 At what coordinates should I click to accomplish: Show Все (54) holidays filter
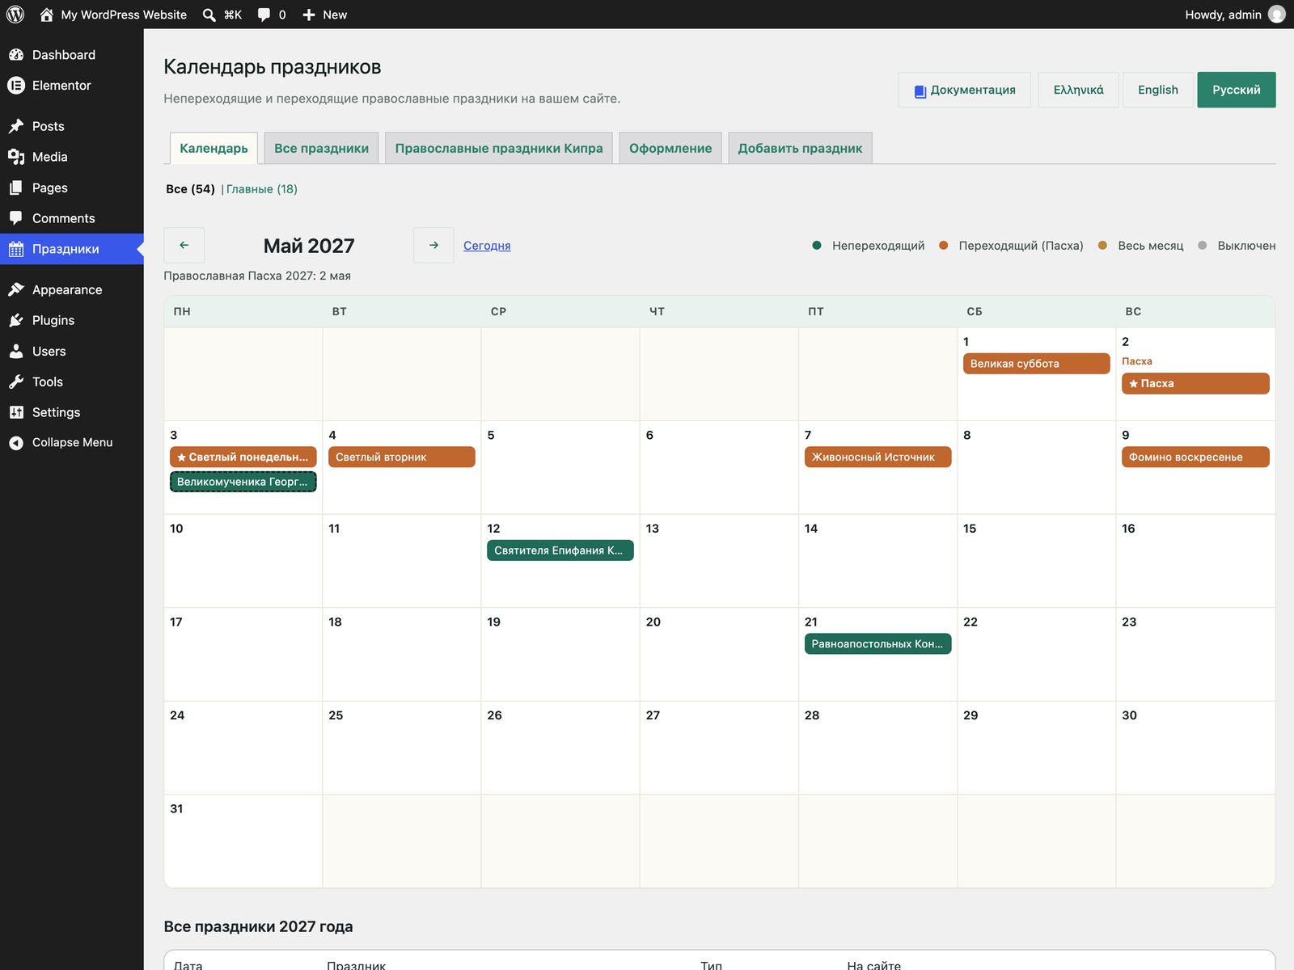coord(190,189)
